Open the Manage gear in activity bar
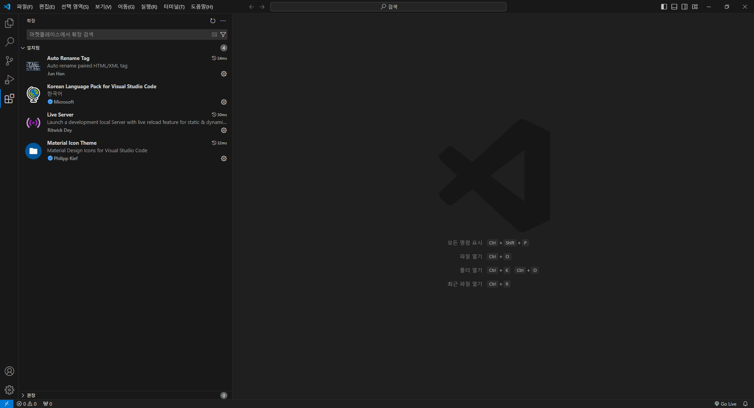 tap(9, 390)
